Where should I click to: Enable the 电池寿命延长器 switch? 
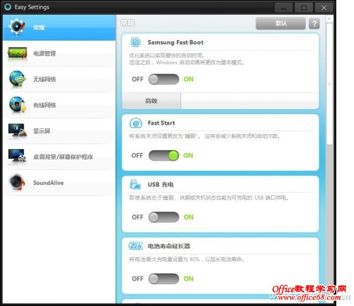163,279
